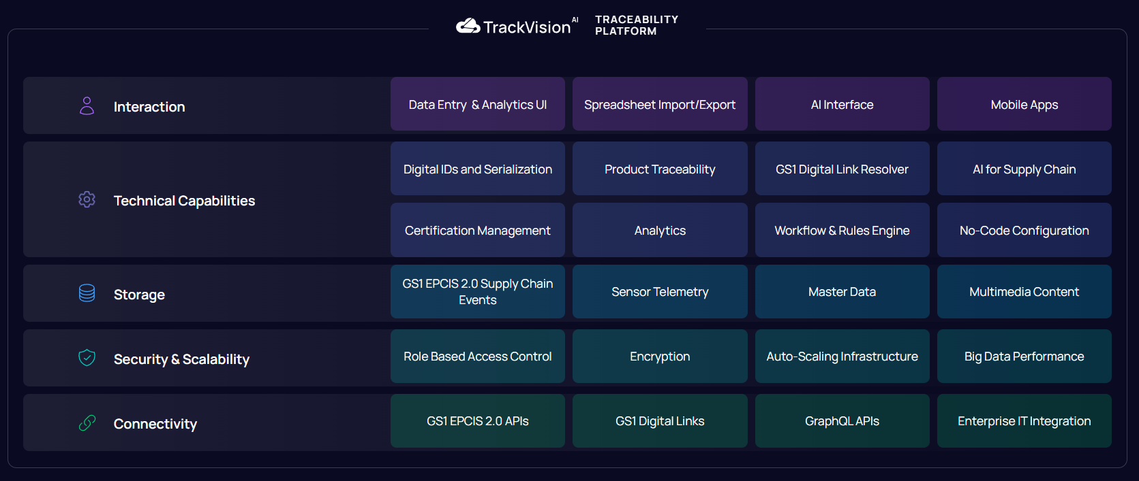Click the No-Code Configuration tile
This screenshot has height=481, width=1139.
point(1024,230)
